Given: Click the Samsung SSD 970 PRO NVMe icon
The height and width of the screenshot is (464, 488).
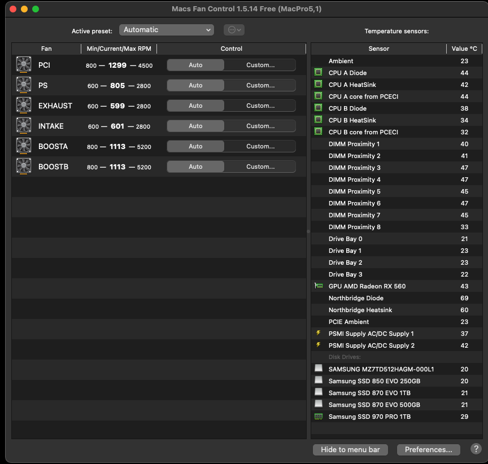Looking at the screenshot, I should coord(319,417).
